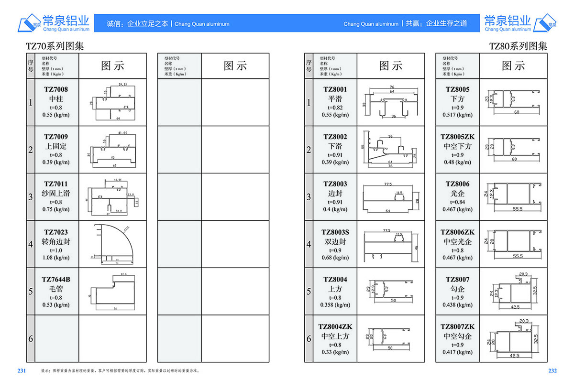Click the 0.358 (kg/m) weight value
Viewport: 574px width, 390px height.
335,304
